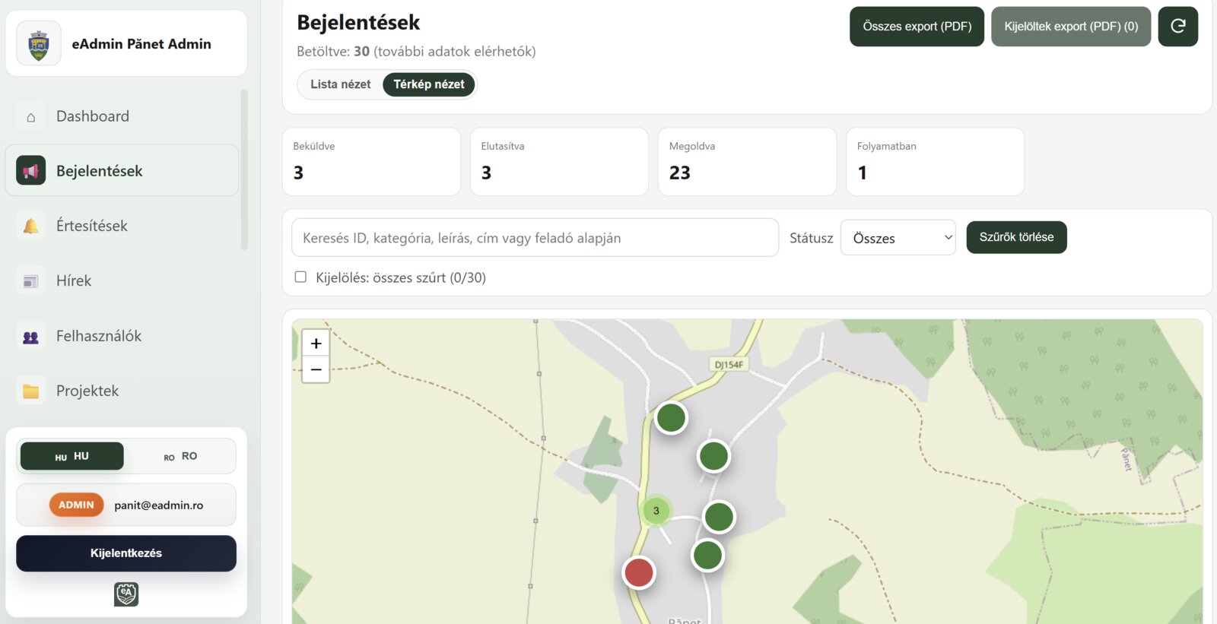Click the people icon for Felhasználók

[30, 336]
